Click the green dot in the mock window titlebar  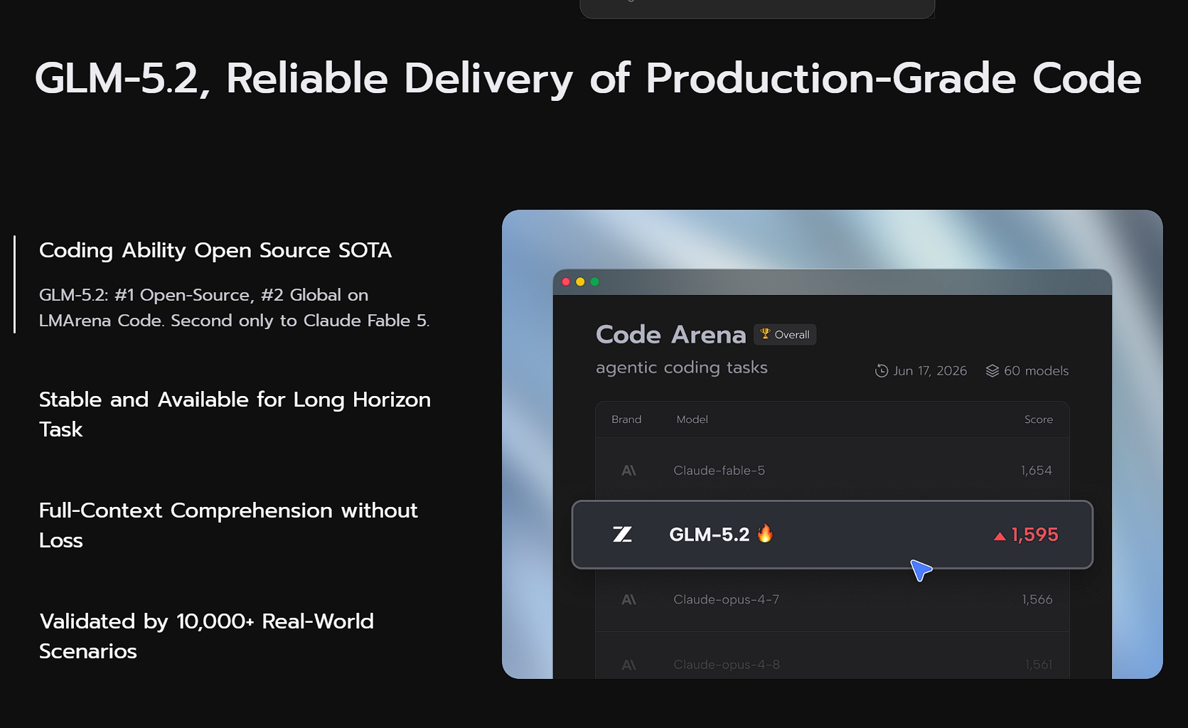pyautogui.click(x=594, y=282)
